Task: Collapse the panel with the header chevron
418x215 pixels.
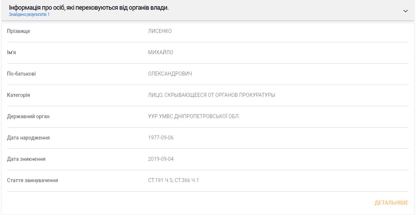Action: [x=405, y=11]
